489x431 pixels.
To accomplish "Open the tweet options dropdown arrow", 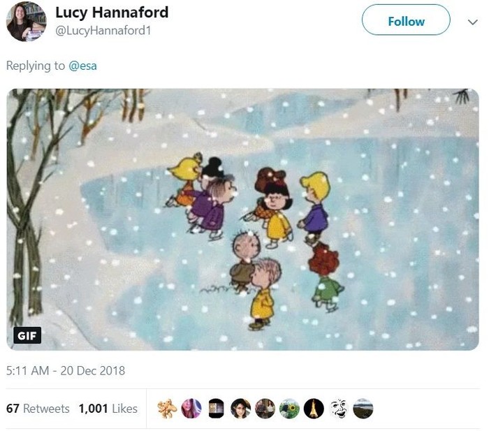I will (472, 22).
